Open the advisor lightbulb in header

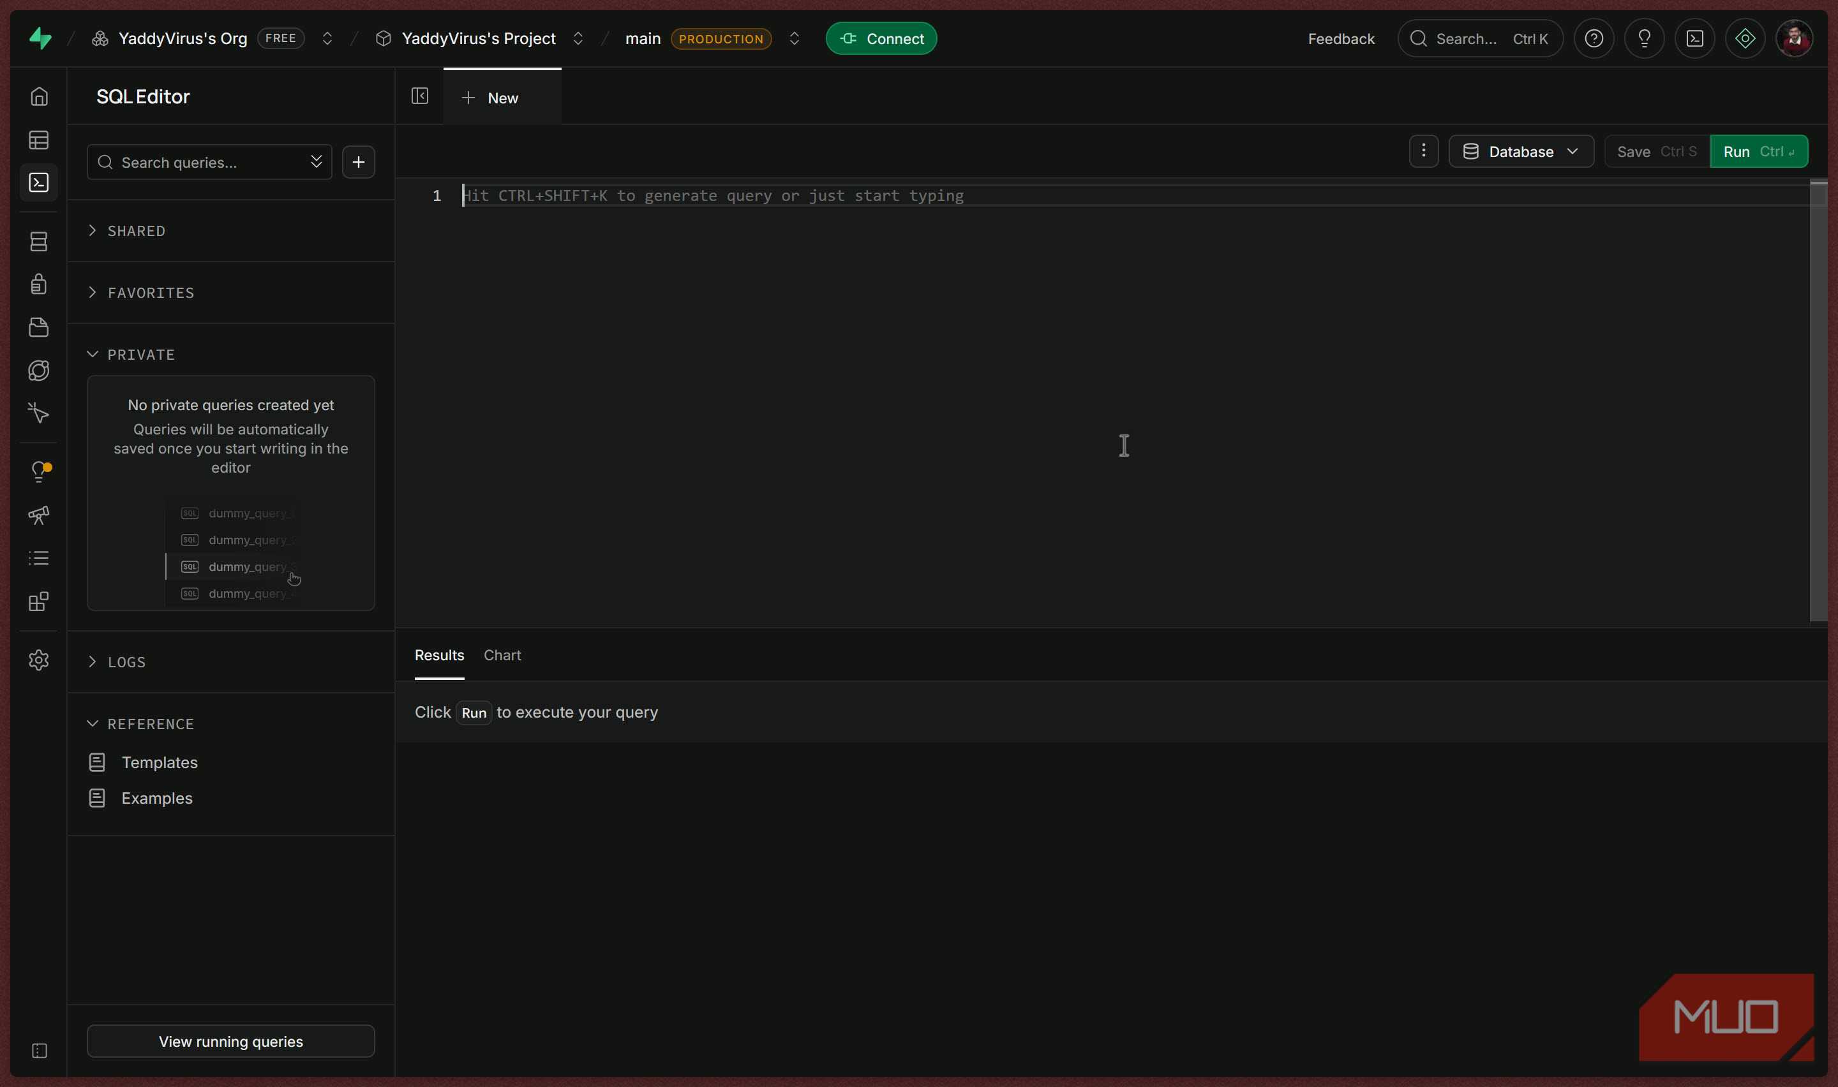pos(1644,38)
